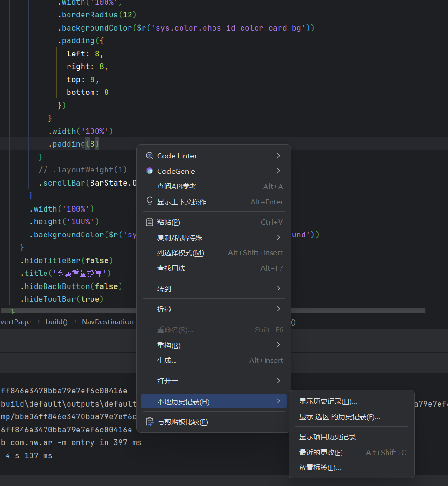This screenshot has height=486, width=448.
Task: Click the vertPage breadcrumb
Action: [15, 321]
